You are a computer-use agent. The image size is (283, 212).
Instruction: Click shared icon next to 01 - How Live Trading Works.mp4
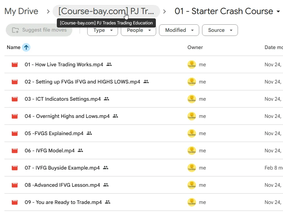pos(109,64)
